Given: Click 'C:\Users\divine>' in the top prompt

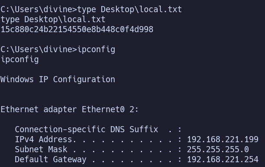Looking at the screenshot, I should pyautogui.click(x=39, y=10).
